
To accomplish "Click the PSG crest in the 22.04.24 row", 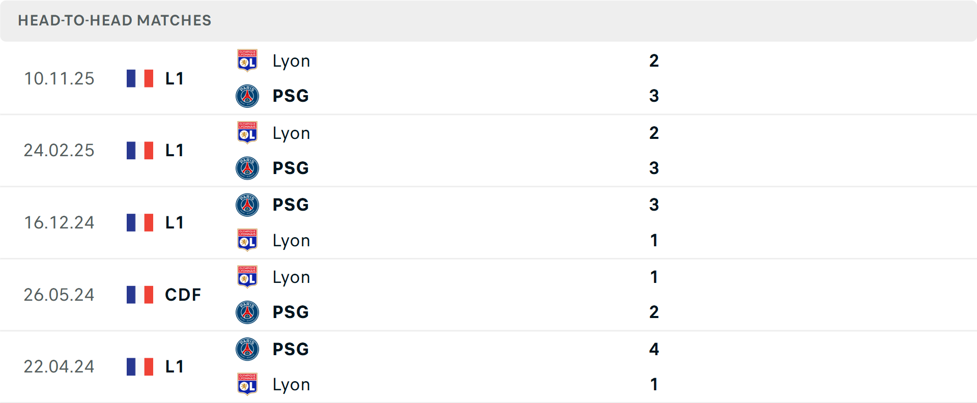I will 247,350.
